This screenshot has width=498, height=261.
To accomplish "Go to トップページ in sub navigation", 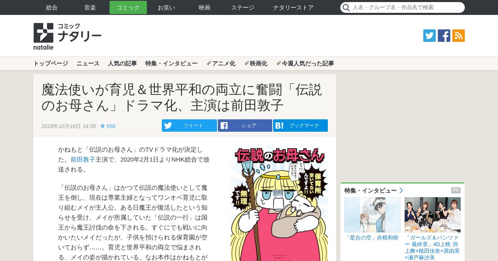I will tap(51, 63).
